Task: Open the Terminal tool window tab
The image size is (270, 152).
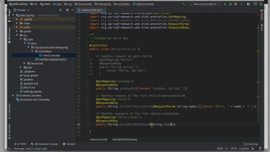Action: pyautogui.click(x=69, y=144)
